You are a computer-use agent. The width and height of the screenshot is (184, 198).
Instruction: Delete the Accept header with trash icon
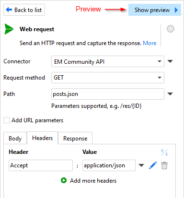[164, 165]
